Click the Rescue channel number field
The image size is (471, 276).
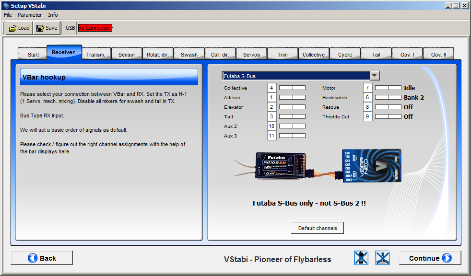[367, 107]
